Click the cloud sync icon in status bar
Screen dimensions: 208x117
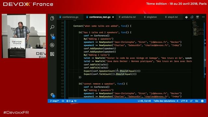(63, 101)
